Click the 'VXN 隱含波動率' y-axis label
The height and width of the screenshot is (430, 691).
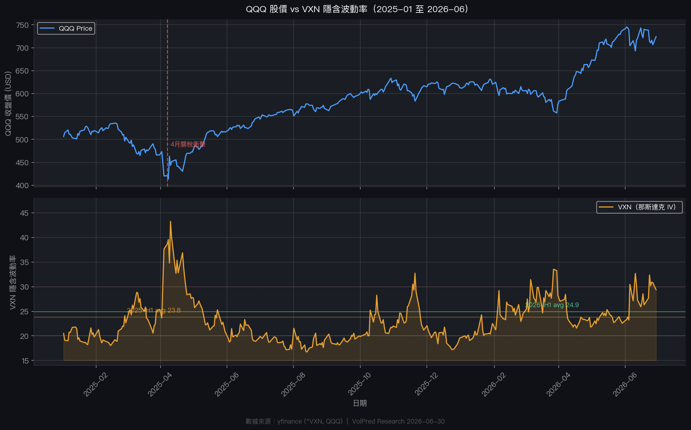pyautogui.click(x=13, y=282)
